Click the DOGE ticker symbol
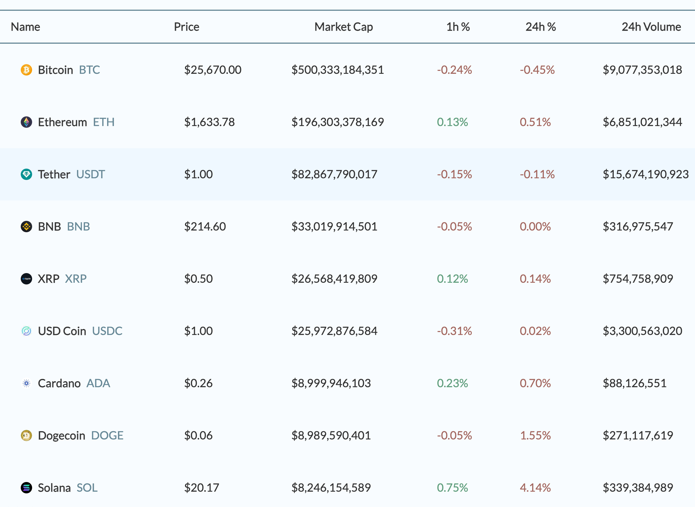This screenshot has height=507, width=695. [107, 435]
